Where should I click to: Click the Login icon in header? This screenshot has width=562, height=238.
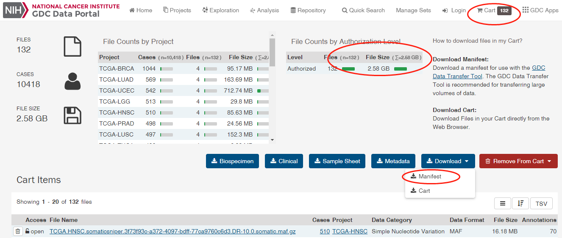click(445, 11)
